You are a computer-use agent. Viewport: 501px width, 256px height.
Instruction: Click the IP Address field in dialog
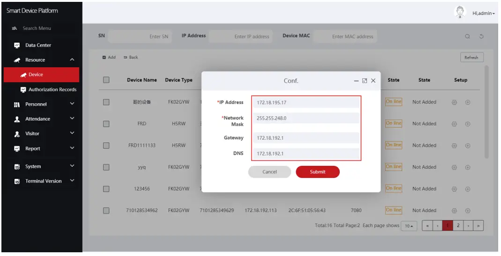click(x=306, y=102)
